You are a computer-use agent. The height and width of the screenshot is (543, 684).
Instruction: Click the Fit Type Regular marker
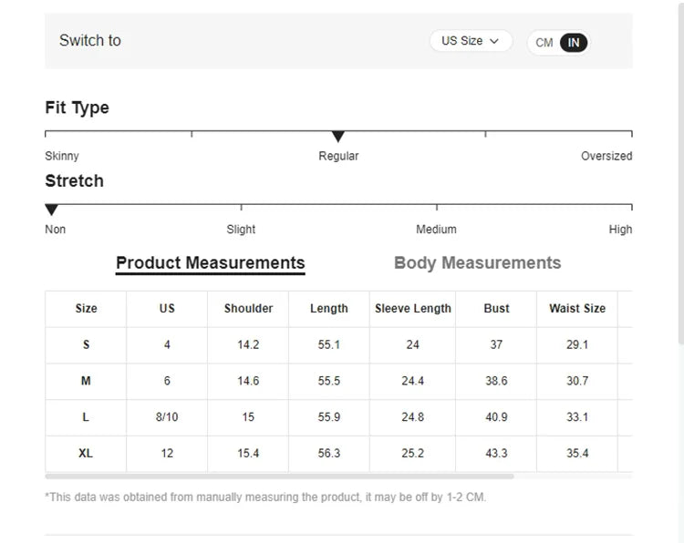[338, 137]
